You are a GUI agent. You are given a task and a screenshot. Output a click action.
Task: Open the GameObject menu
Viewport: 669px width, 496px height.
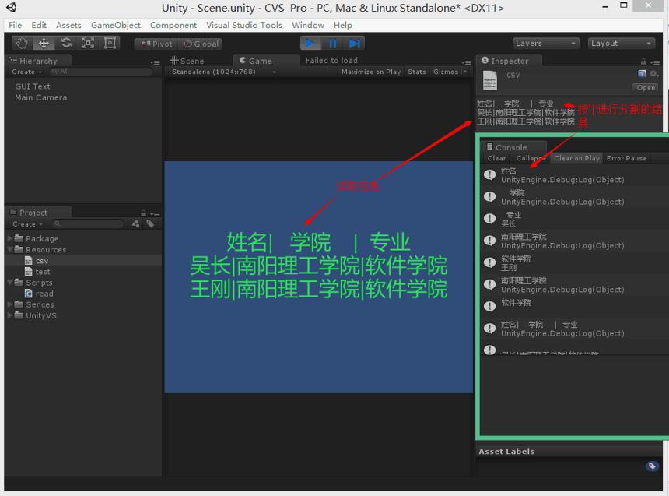coord(116,25)
